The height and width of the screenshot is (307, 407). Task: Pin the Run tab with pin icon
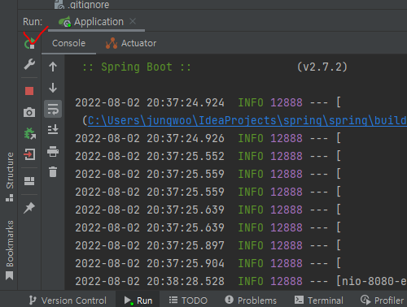(29, 208)
